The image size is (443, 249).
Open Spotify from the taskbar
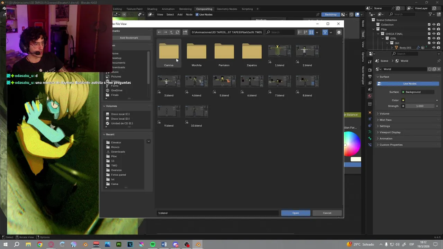[x=153, y=245]
